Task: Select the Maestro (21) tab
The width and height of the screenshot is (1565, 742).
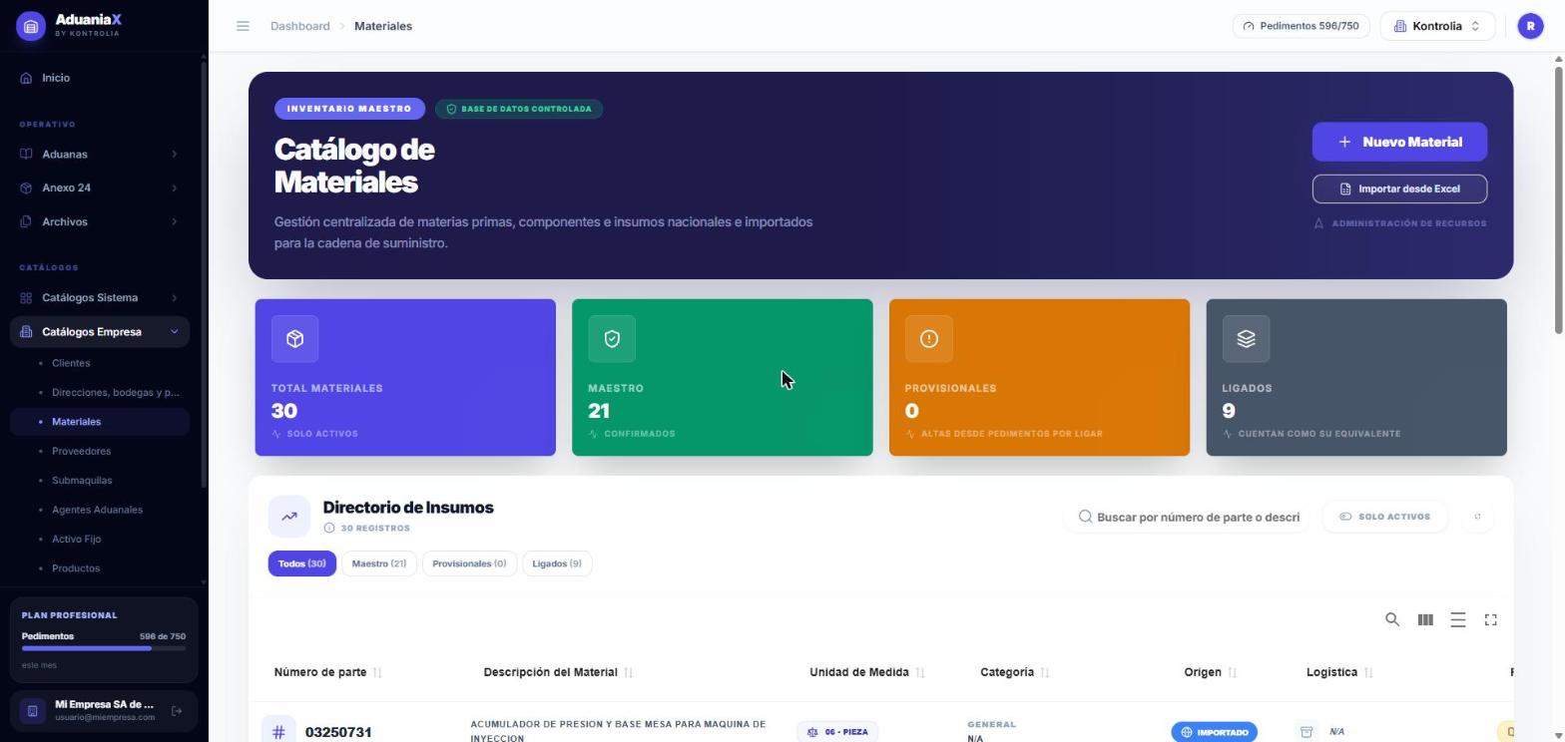Action: [x=378, y=563]
